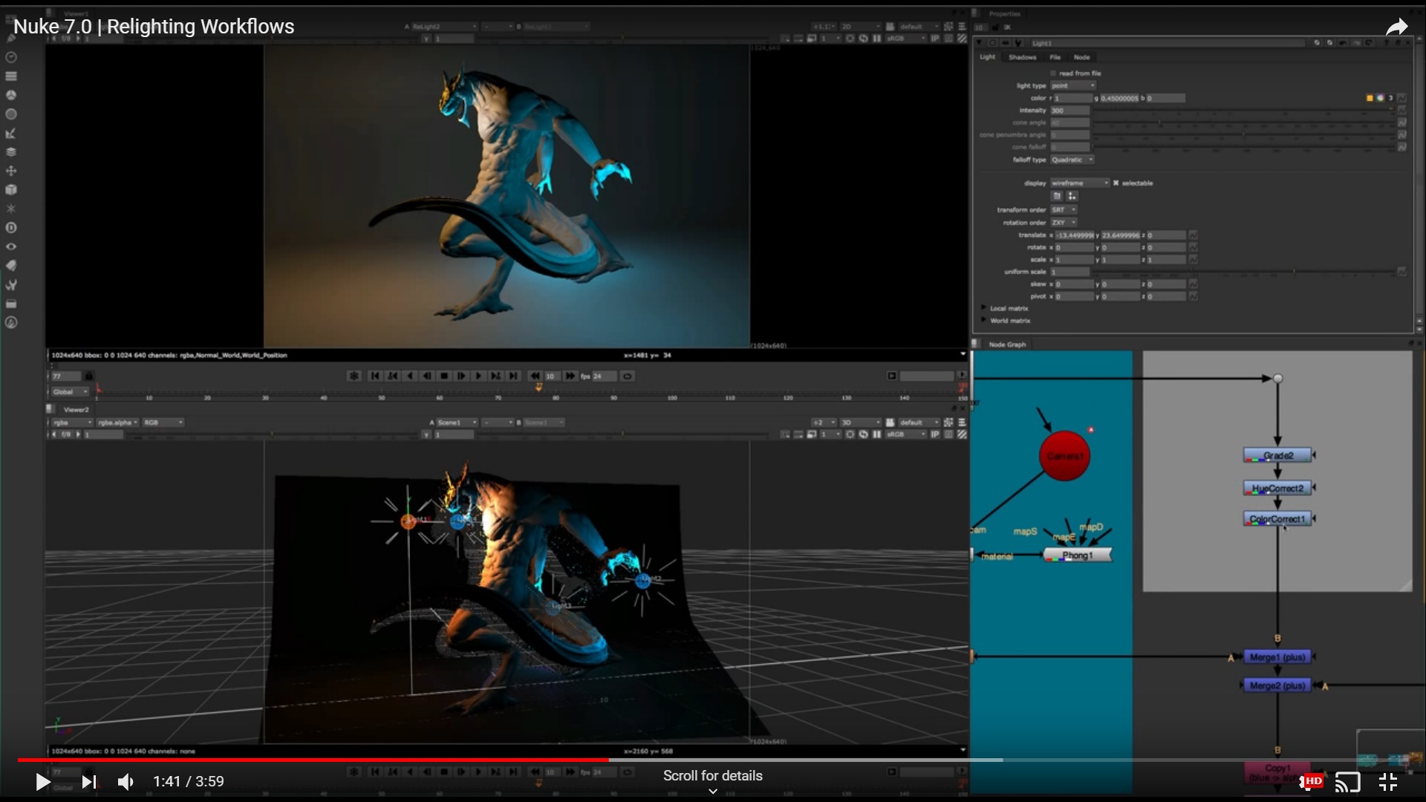
Task: Click the YouTube red progress bar
Action: pyautogui.click(x=313, y=760)
